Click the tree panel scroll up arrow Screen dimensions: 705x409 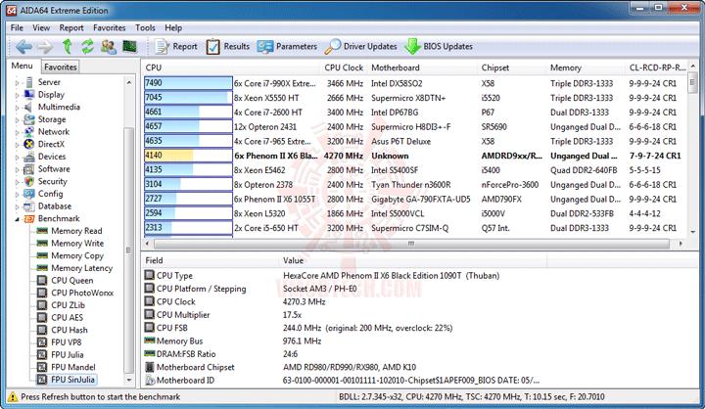click(129, 83)
